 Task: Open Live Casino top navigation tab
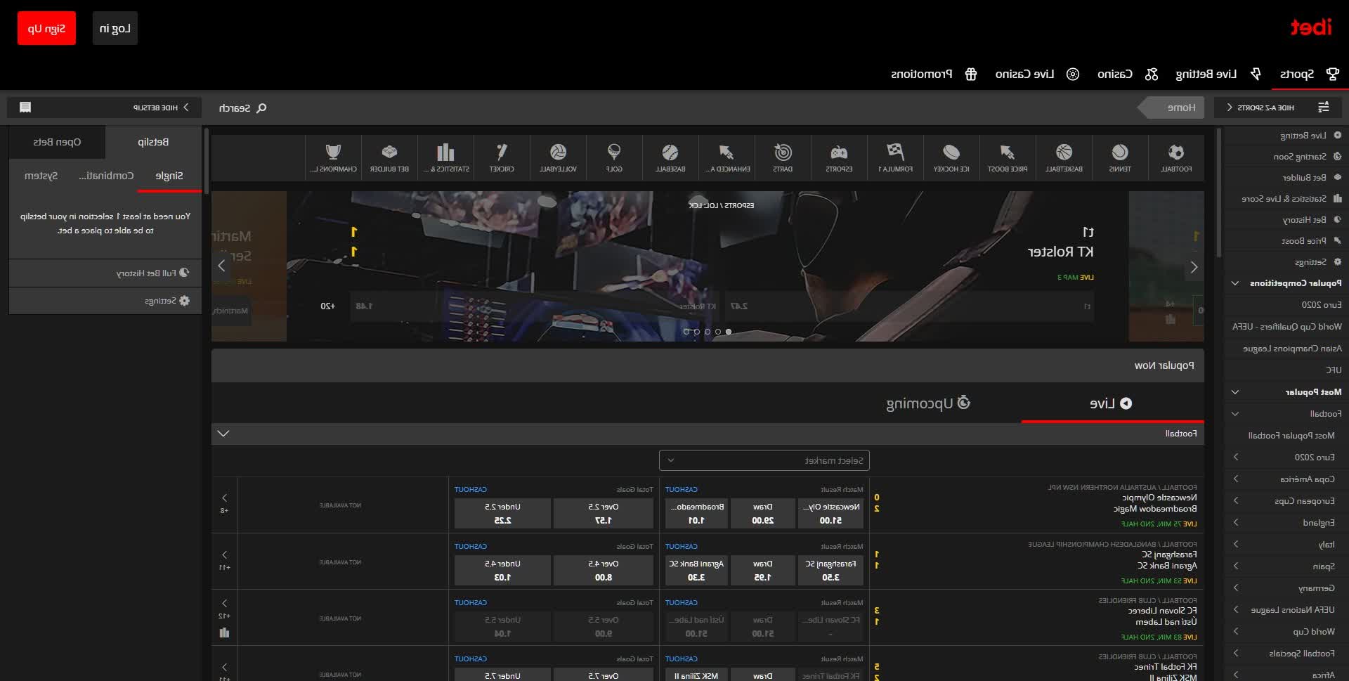[x=1037, y=74]
